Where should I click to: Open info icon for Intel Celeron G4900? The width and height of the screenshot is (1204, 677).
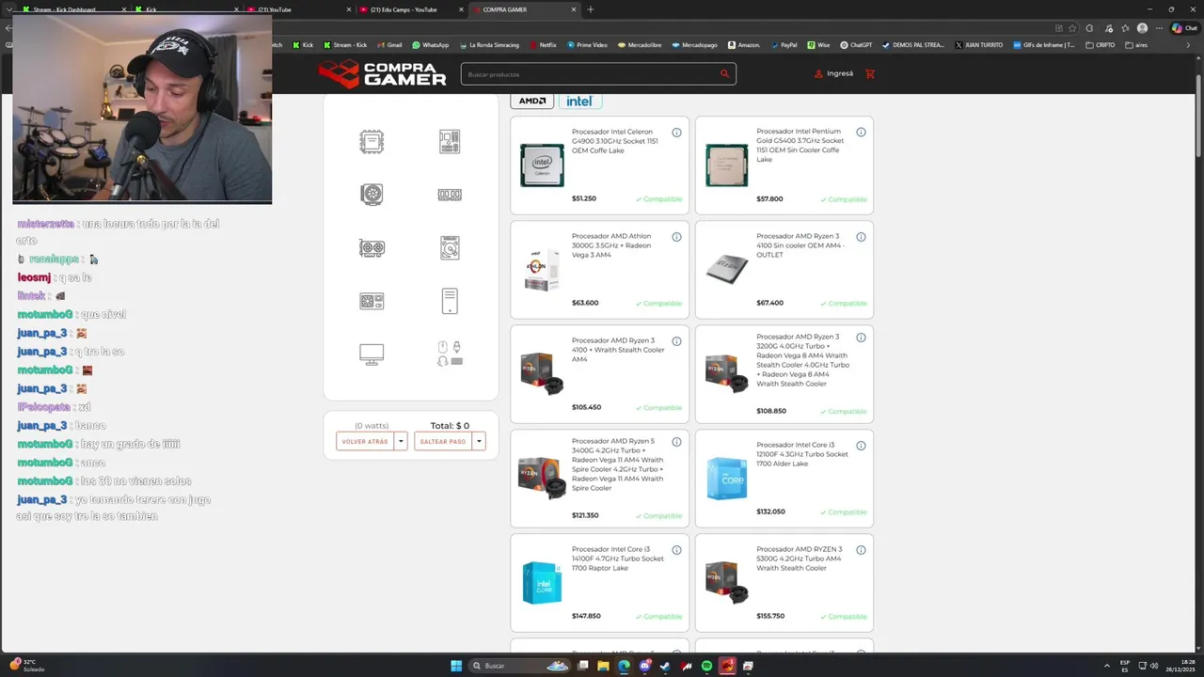point(676,133)
